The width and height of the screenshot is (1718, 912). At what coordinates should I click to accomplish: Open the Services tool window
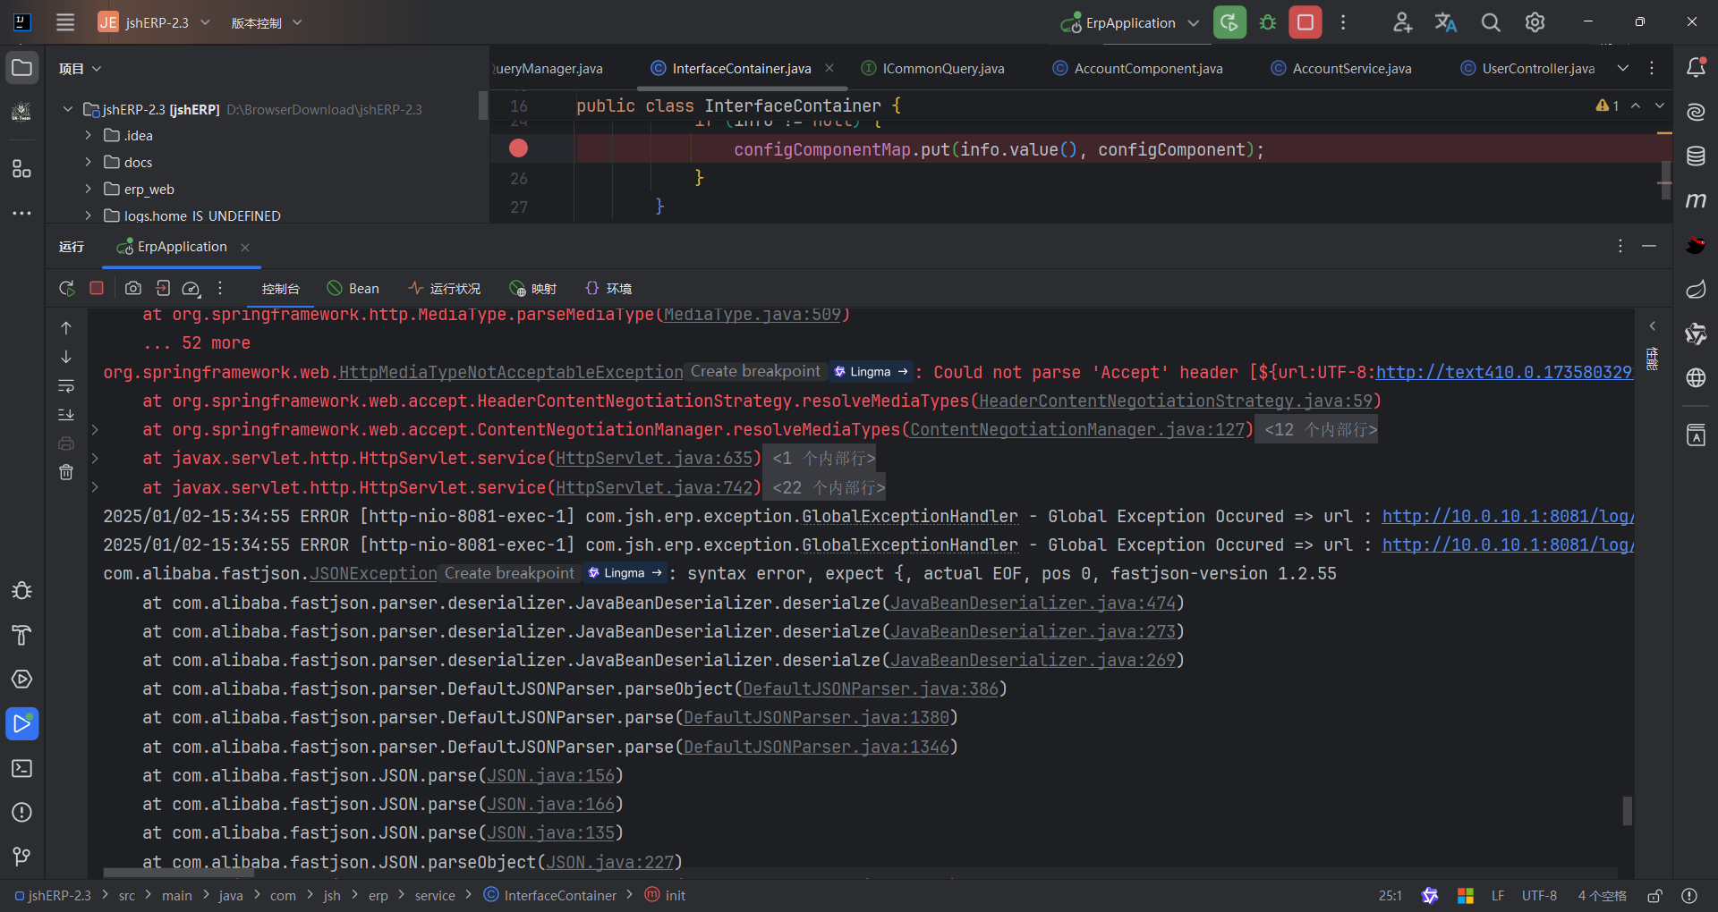pos(21,680)
